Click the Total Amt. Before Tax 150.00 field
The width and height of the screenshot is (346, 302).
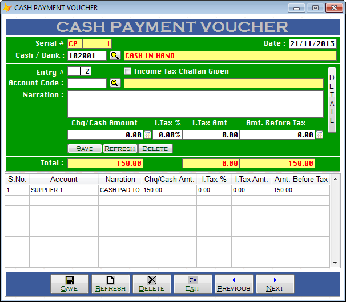[x=277, y=164]
